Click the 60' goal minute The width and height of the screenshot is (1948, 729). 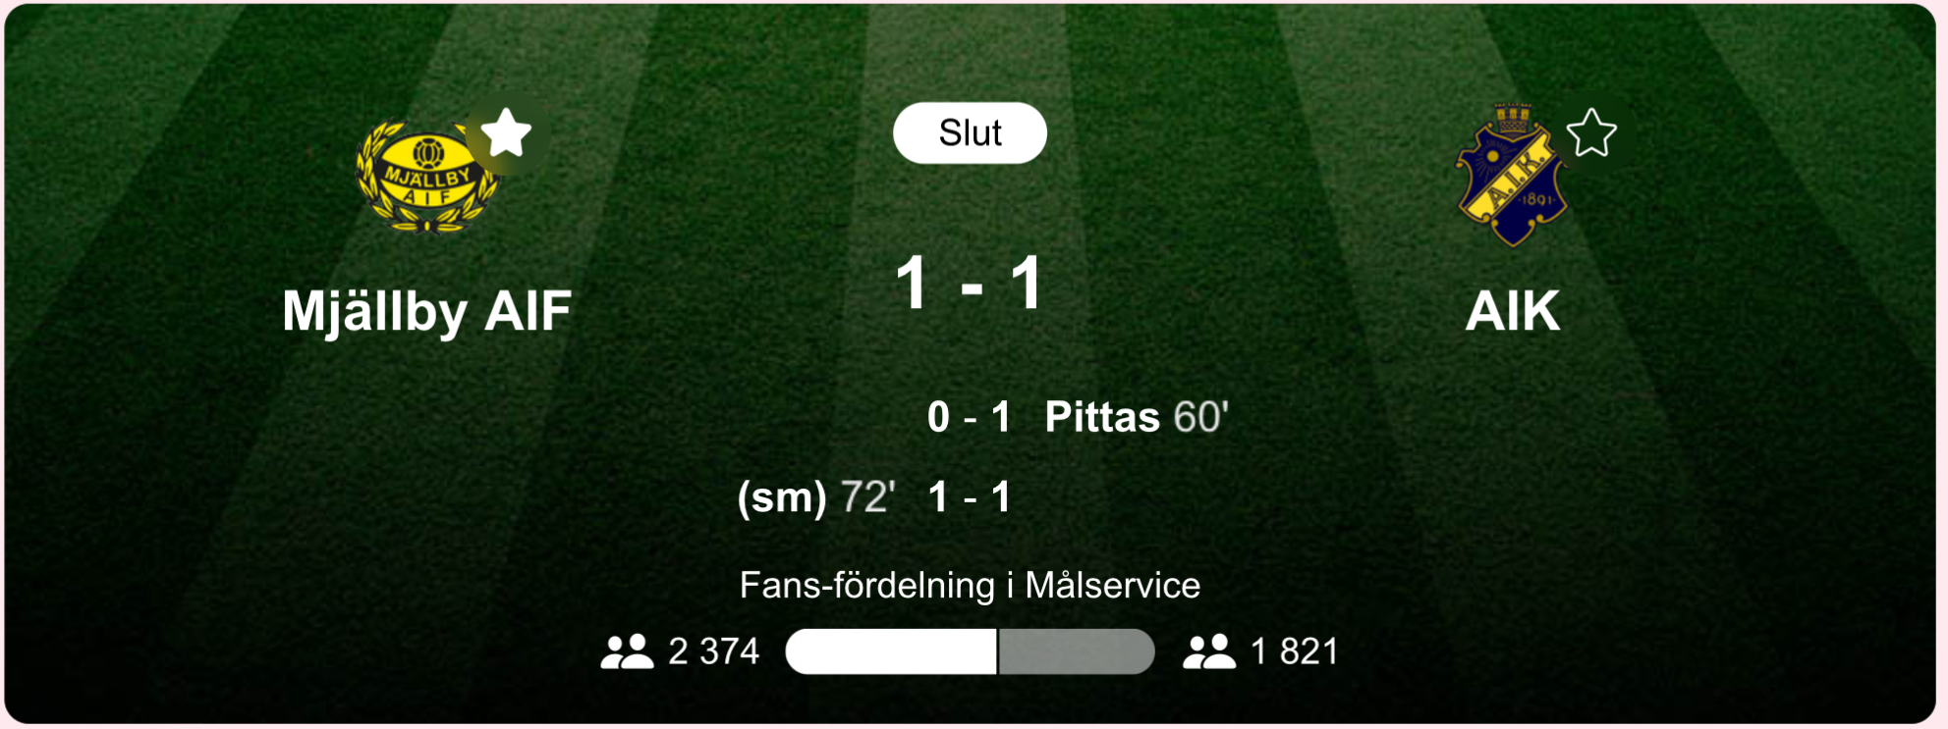[x=1200, y=417]
